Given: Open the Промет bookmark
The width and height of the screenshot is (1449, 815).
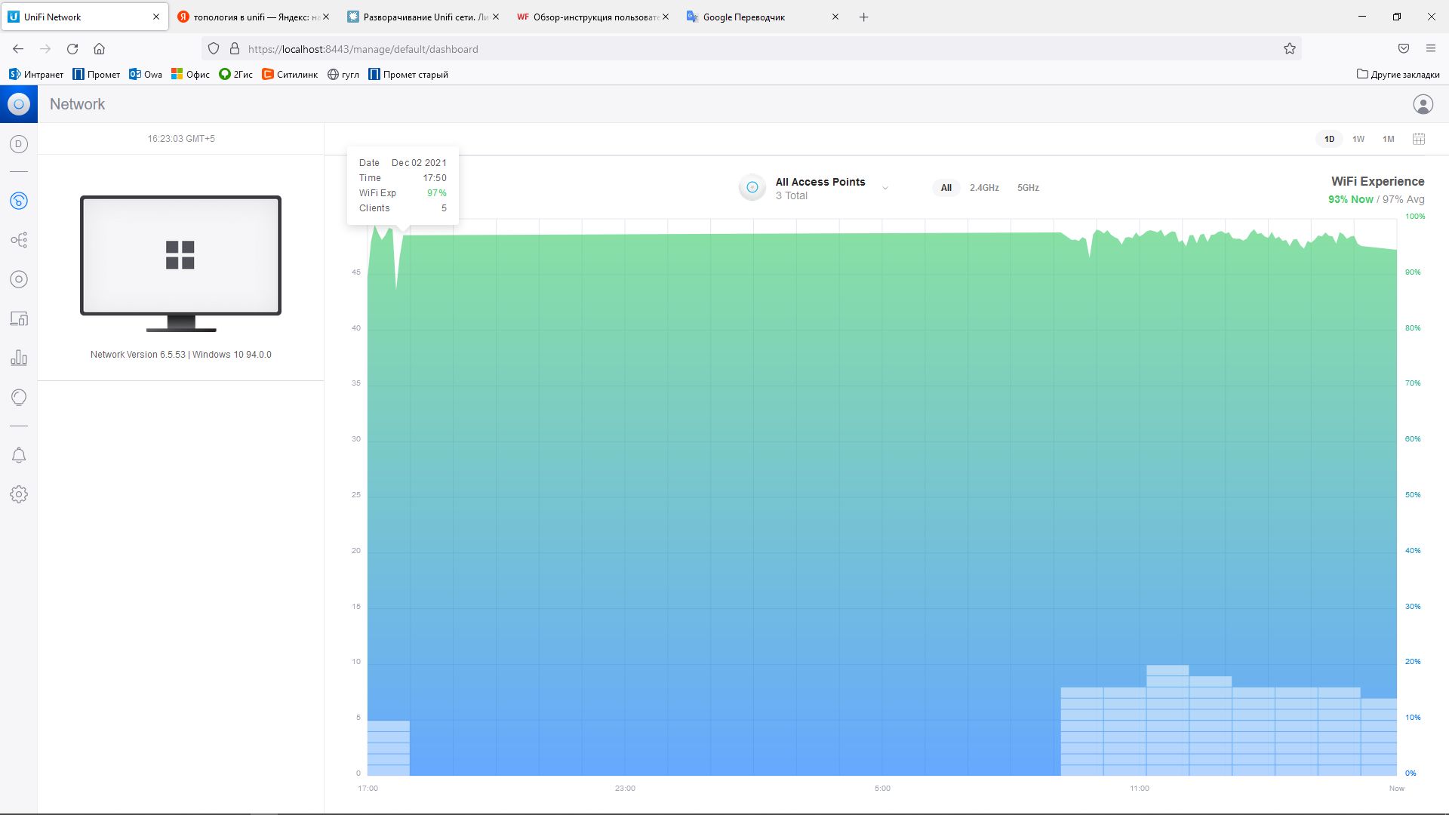Looking at the screenshot, I should click(x=97, y=74).
